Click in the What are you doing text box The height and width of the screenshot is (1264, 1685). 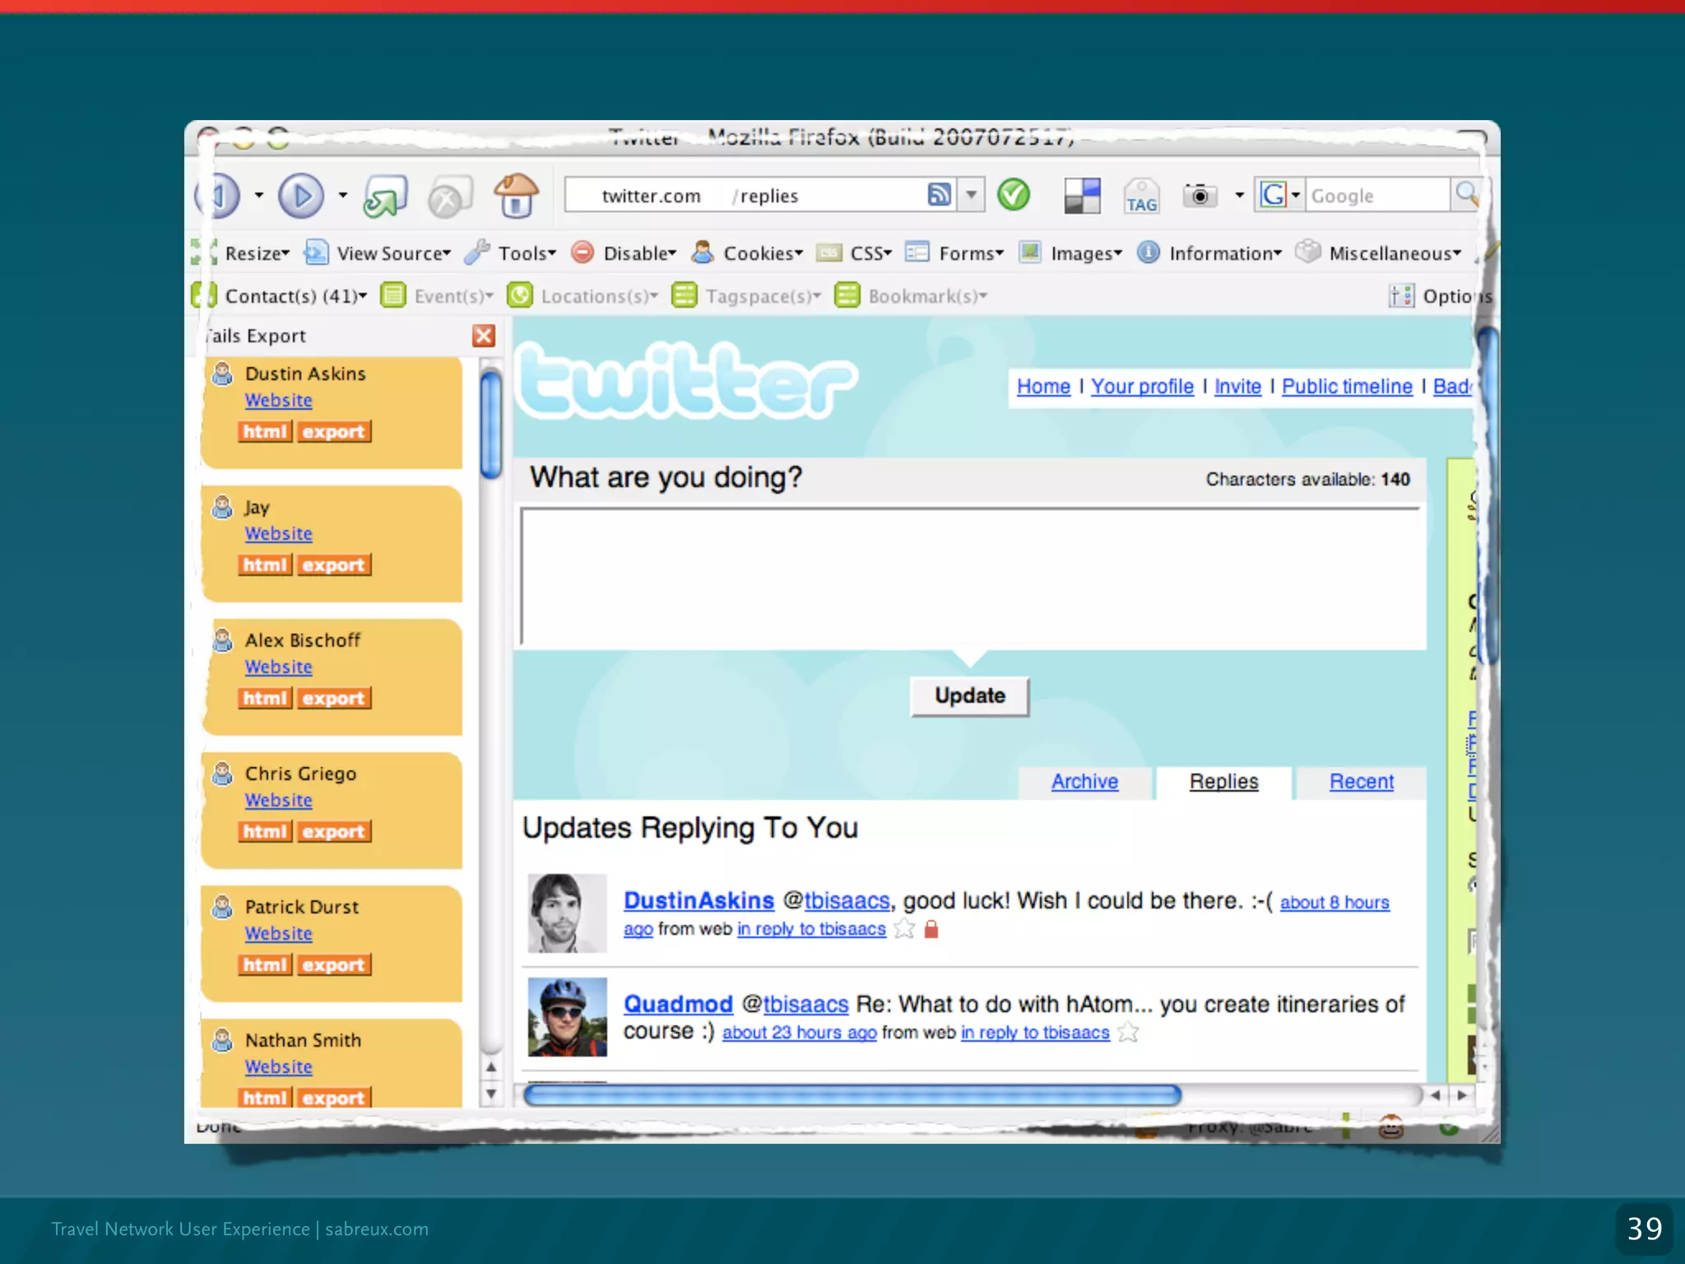[972, 578]
